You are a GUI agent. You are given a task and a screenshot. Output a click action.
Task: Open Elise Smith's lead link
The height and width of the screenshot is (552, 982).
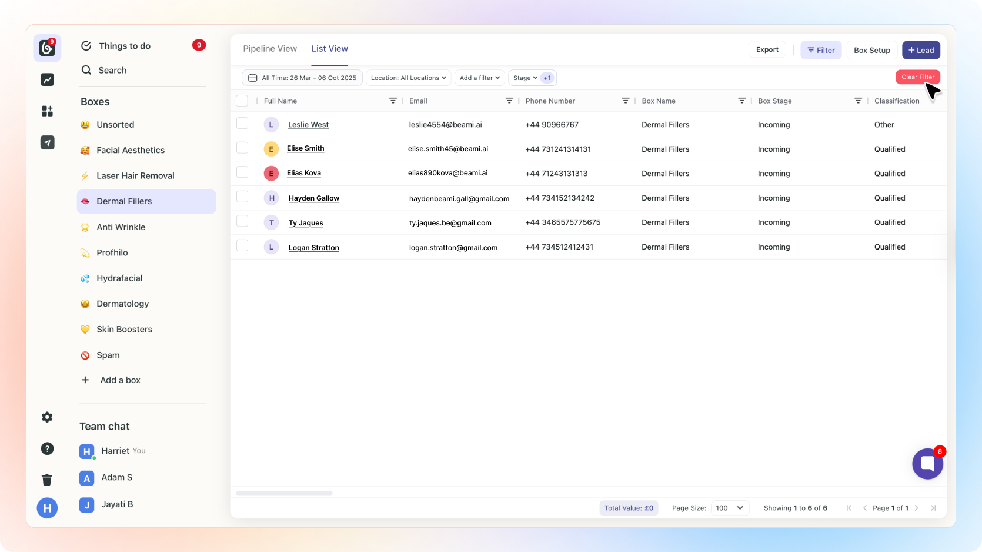tap(306, 148)
